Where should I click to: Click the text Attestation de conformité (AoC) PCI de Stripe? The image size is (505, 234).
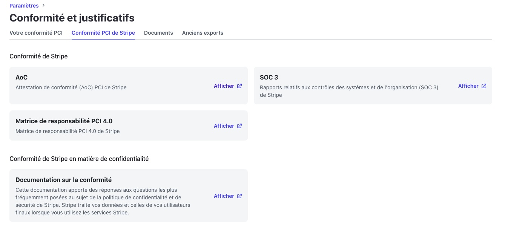71,87
